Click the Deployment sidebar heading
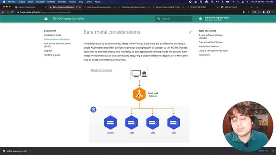Screen dimensions: 276x155 pos(50,31)
